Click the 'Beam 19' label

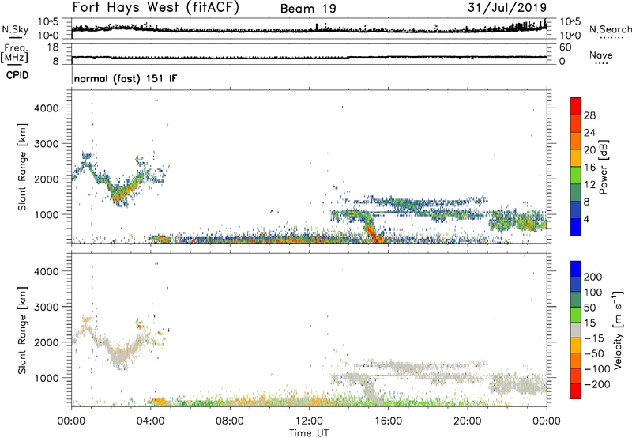pos(308,9)
